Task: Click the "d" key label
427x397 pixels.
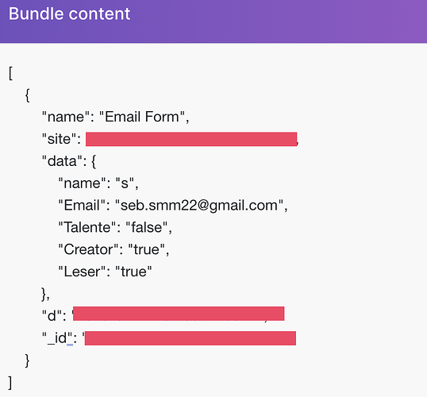Action: pos(52,316)
